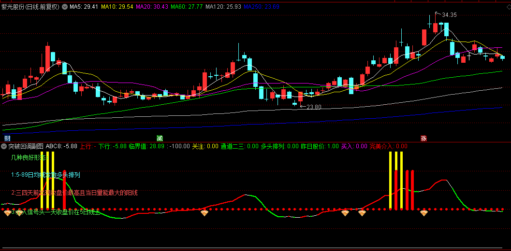
Task: Select the red 完美介入: 0.00 value
Action: pyautogui.click(x=388, y=146)
